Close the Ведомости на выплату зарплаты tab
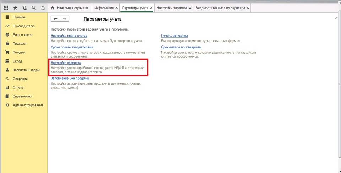Image resolution: width=341 pixels, height=173 pixels. pyautogui.click(x=248, y=7)
